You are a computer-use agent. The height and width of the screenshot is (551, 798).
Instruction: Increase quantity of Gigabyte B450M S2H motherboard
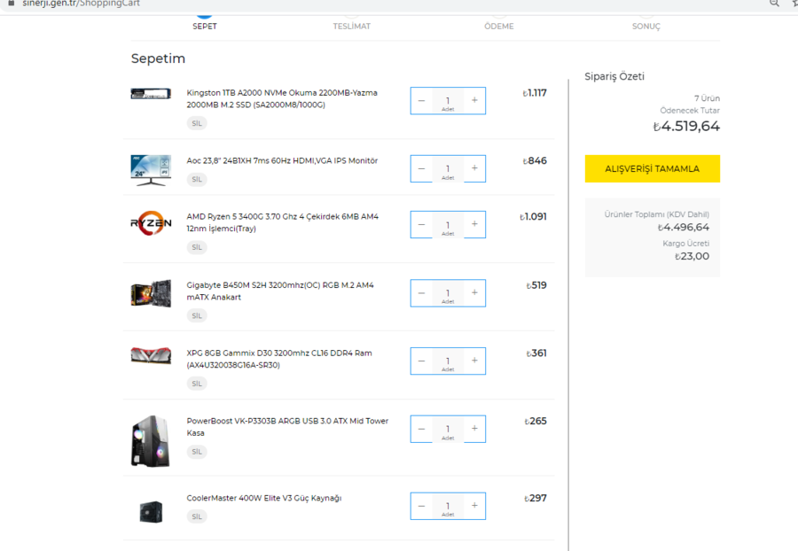474,293
